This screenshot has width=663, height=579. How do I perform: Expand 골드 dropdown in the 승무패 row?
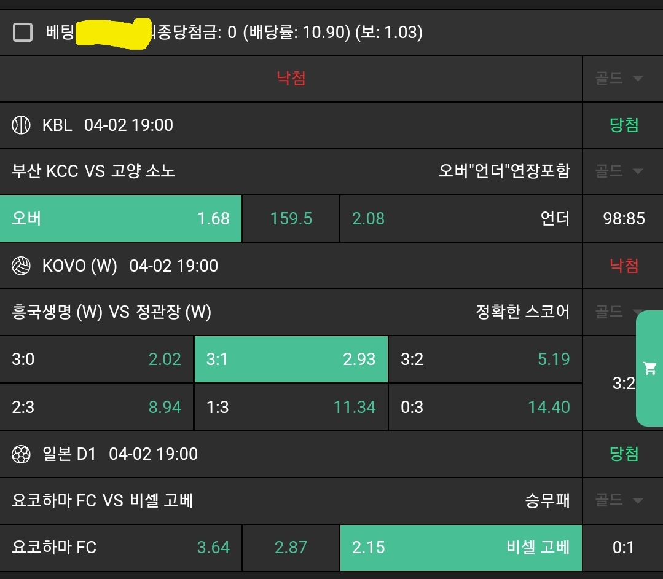(619, 500)
